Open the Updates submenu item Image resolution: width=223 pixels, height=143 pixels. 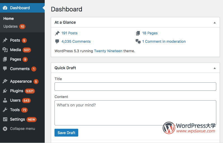pyautogui.click(x=11, y=26)
